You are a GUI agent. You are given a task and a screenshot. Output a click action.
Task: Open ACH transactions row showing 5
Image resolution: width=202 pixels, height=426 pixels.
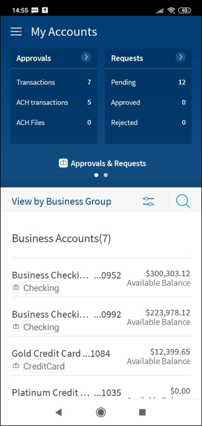(54, 102)
